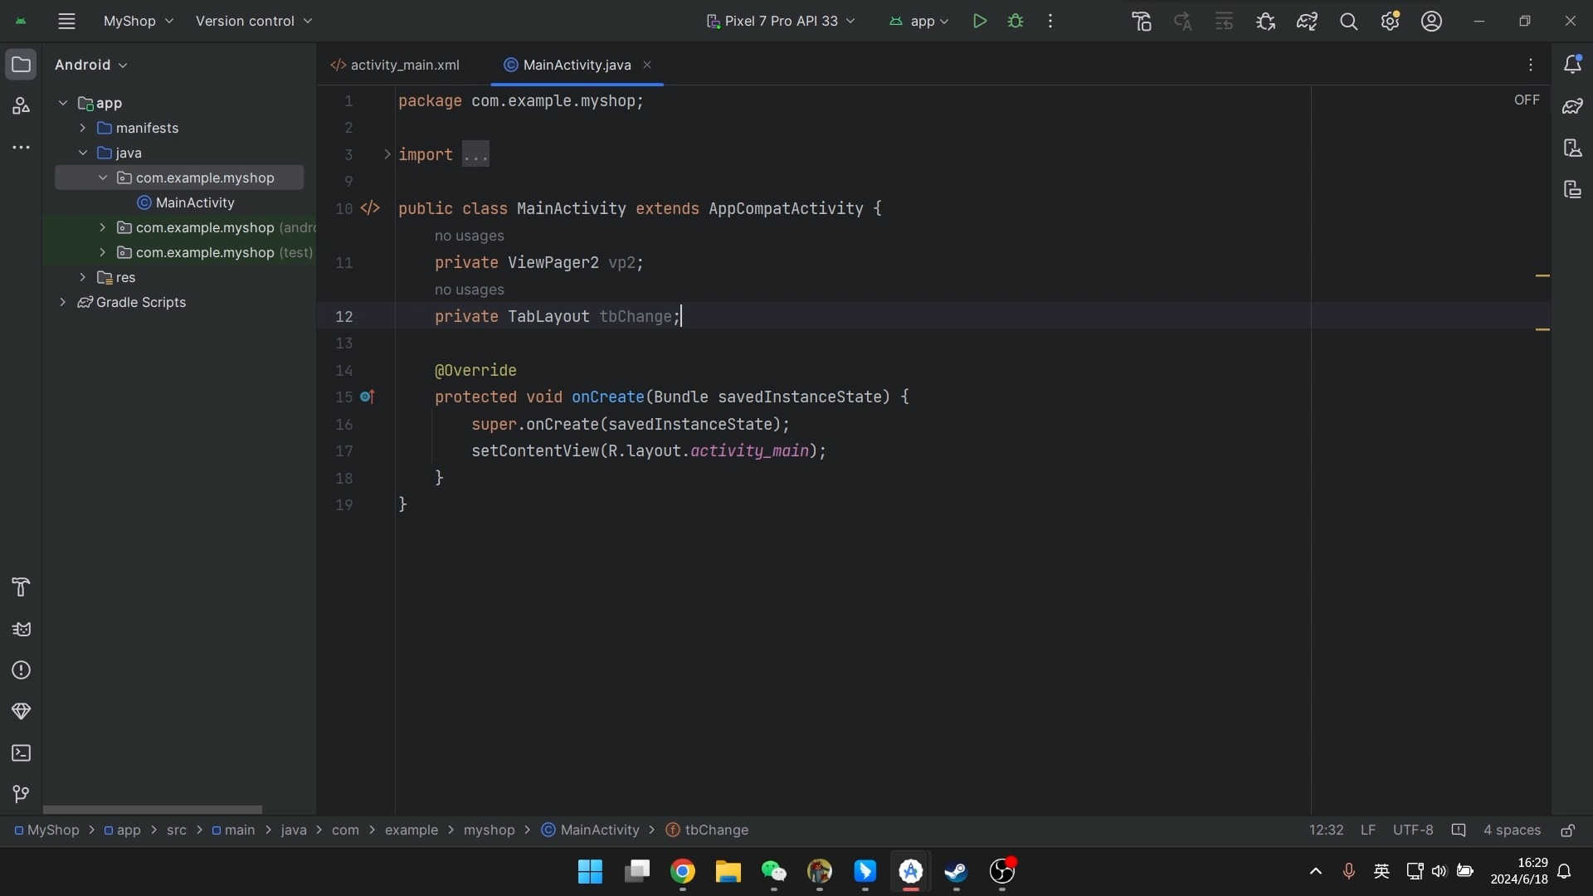
Task: Switch to activity_main.xml tab
Action: point(396,65)
